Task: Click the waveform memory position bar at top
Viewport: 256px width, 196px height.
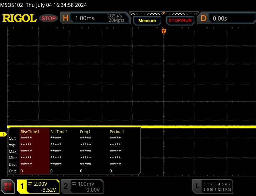Action: click(x=163, y=13)
